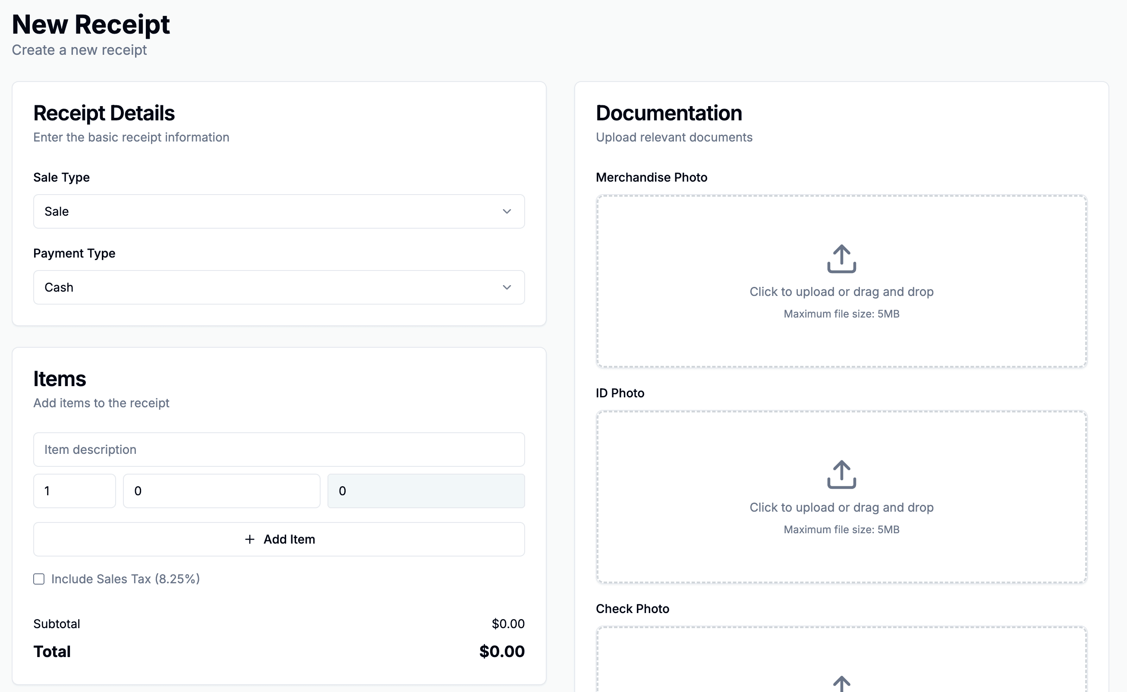Click the Sale Type chevron arrow

point(506,211)
